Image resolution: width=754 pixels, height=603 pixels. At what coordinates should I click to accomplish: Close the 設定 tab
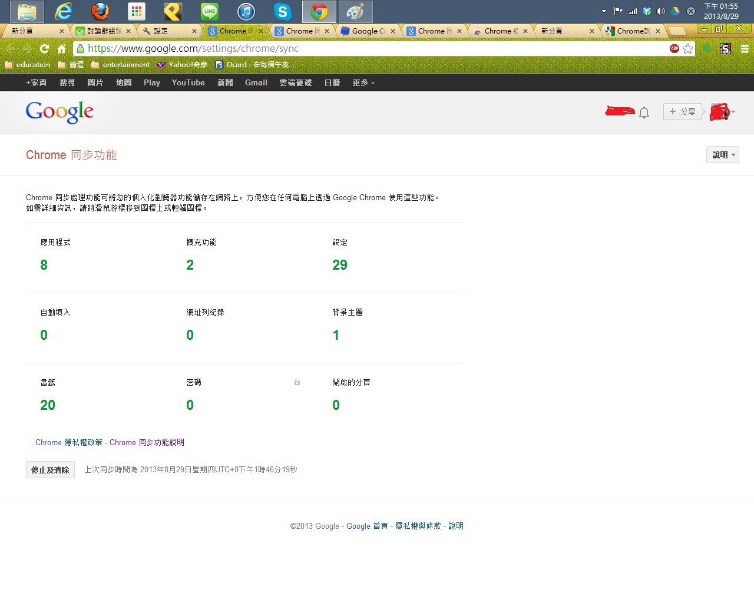(194, 31)
